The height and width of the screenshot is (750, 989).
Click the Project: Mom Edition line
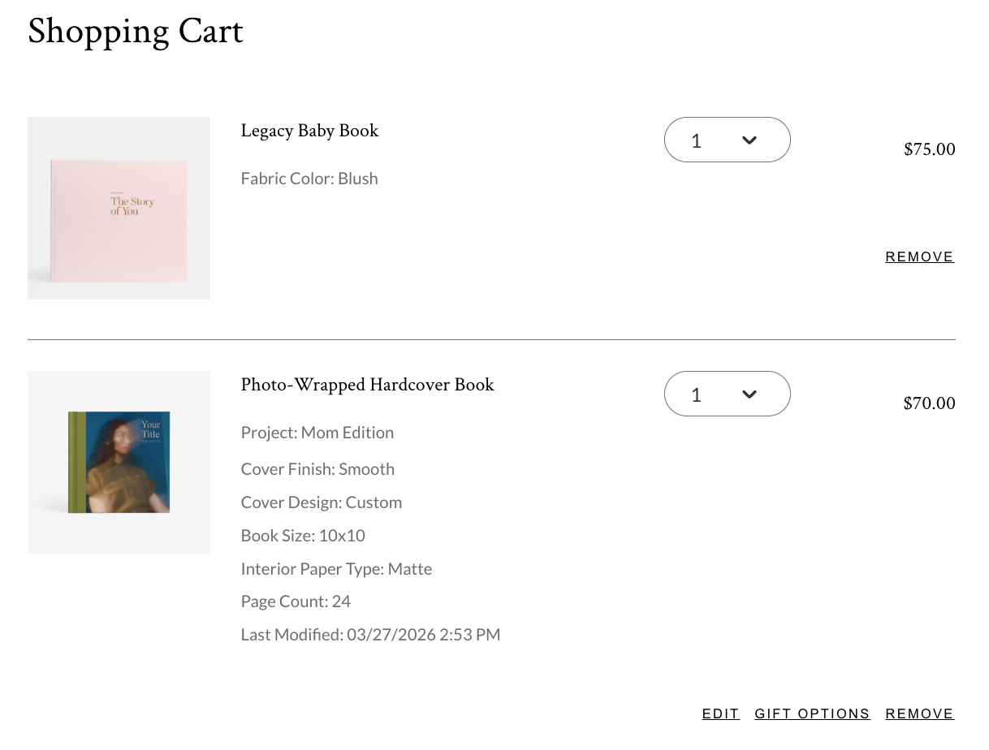tap(317, 433)
